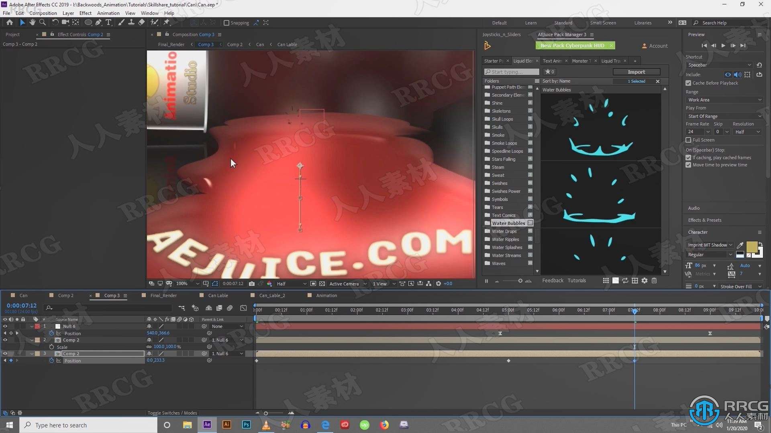Switch to the Can Lable timeline tab

tap(218, 295)
